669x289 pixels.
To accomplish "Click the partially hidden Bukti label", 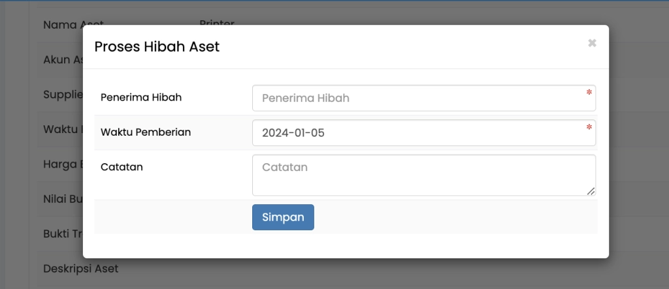I will (63, 234).
